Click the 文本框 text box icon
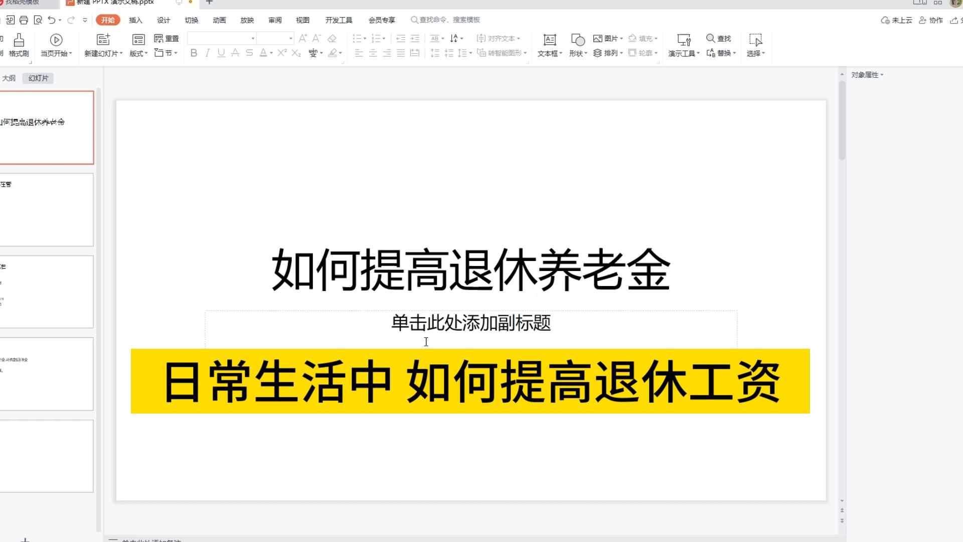Viewport: 963px width, 542px height. click(550, 40)
